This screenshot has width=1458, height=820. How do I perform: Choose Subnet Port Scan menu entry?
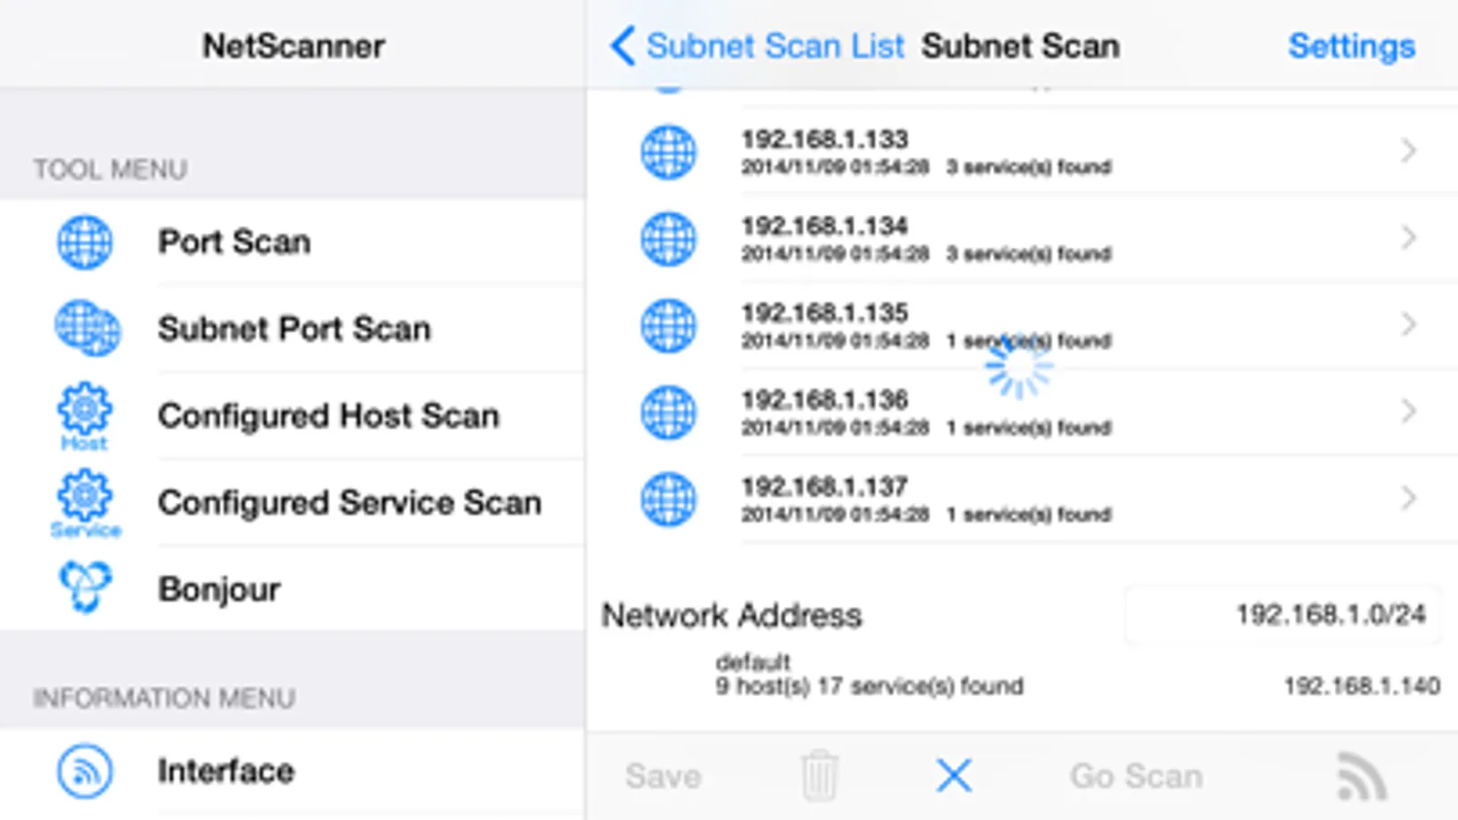click(x=292, y=329)
